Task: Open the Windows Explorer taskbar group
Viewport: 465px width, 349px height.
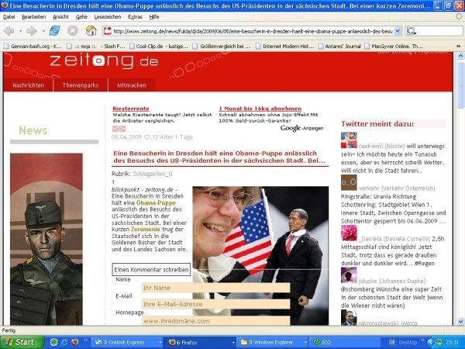Action: pyautogui.click(x=273, y=342)
